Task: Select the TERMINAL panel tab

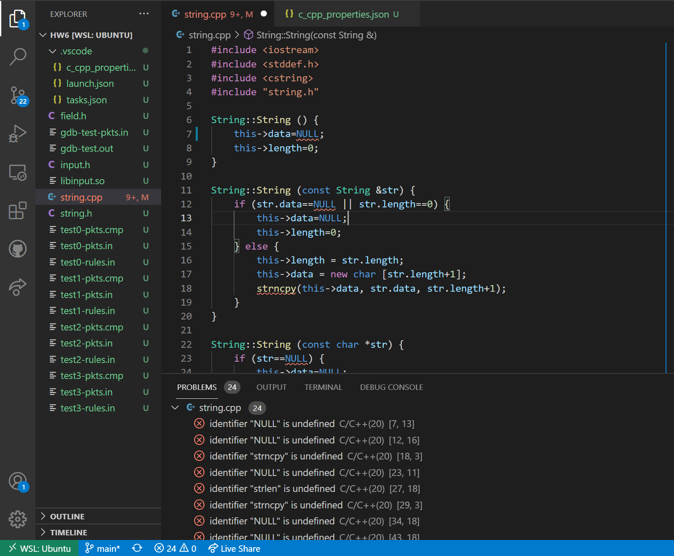Action: pos(323,387)
